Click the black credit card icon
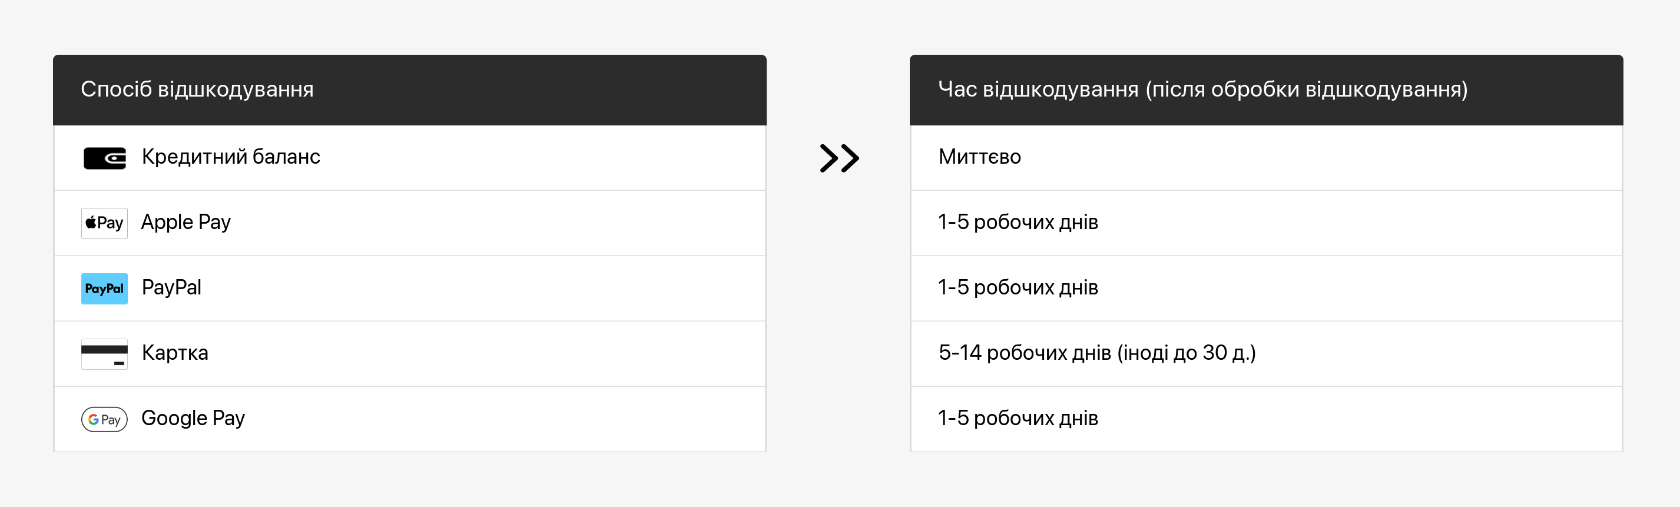The width and height of the screenshot is (1680, 507). tap(104, 354)
